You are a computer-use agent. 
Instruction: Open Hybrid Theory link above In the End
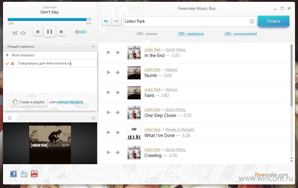pos(176,50)
